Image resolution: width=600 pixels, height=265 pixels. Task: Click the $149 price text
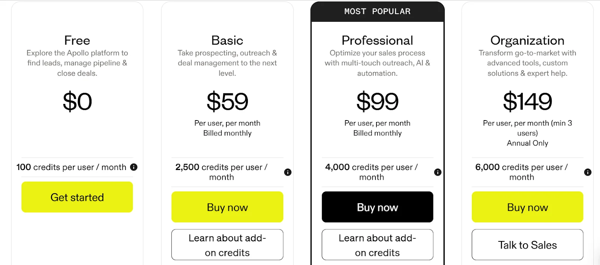click(527, 101)
